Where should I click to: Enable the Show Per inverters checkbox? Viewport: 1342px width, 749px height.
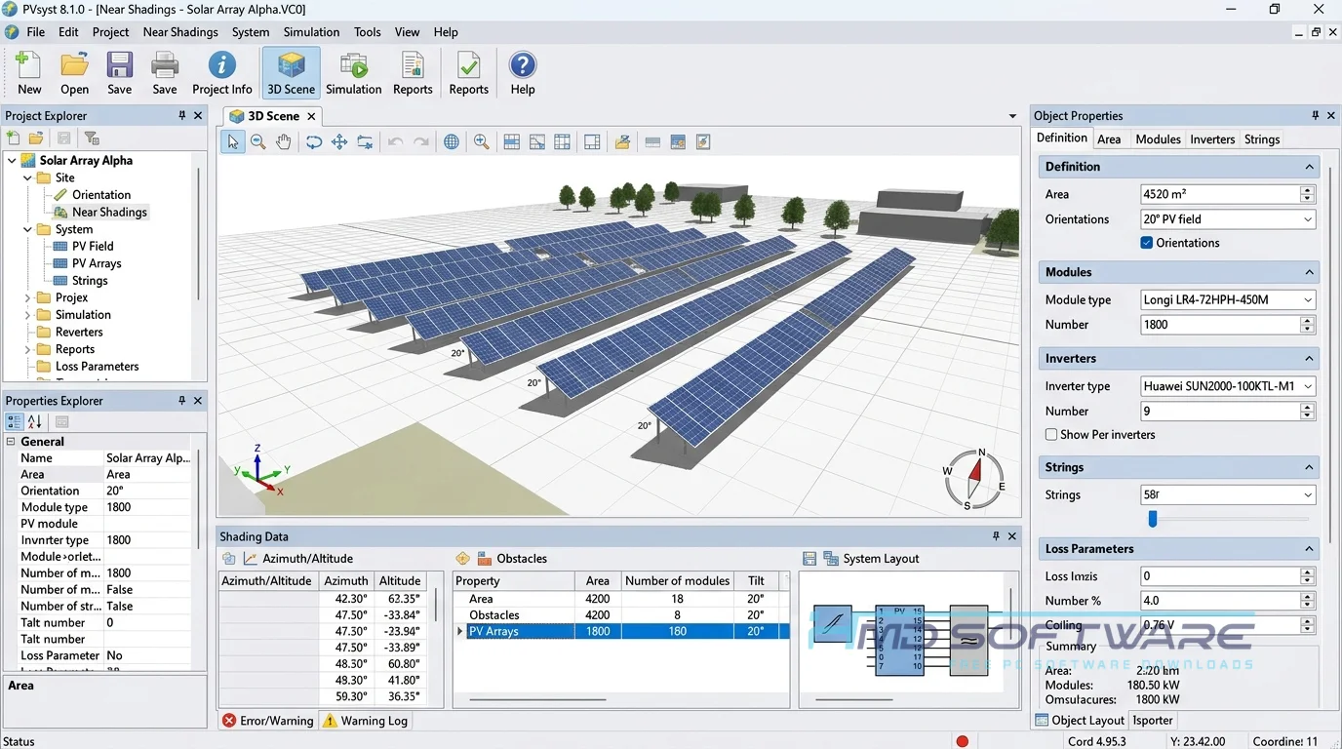(1051, 435)
